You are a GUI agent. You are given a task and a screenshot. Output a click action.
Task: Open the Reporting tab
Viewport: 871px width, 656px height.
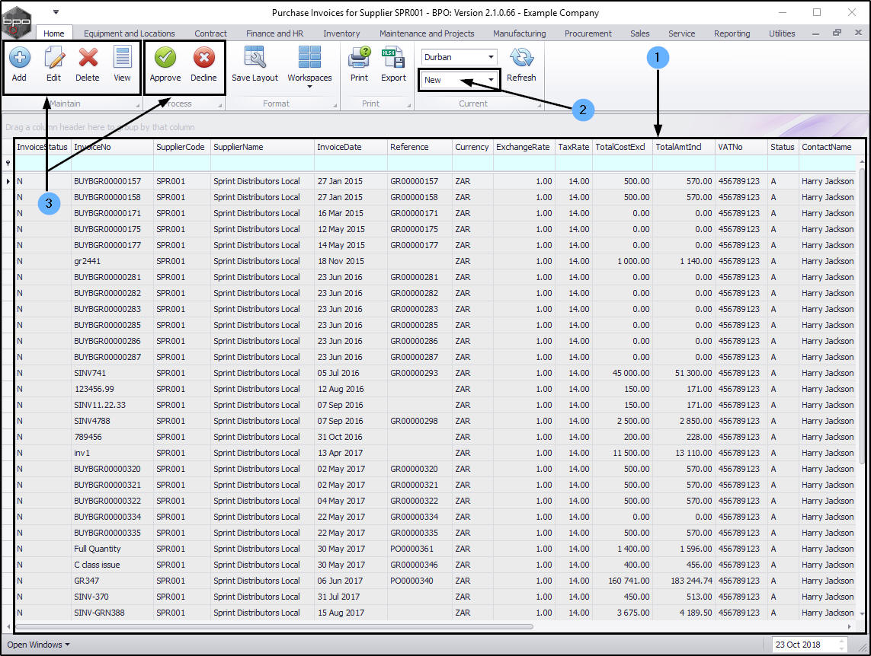click(x=732, y=33)
